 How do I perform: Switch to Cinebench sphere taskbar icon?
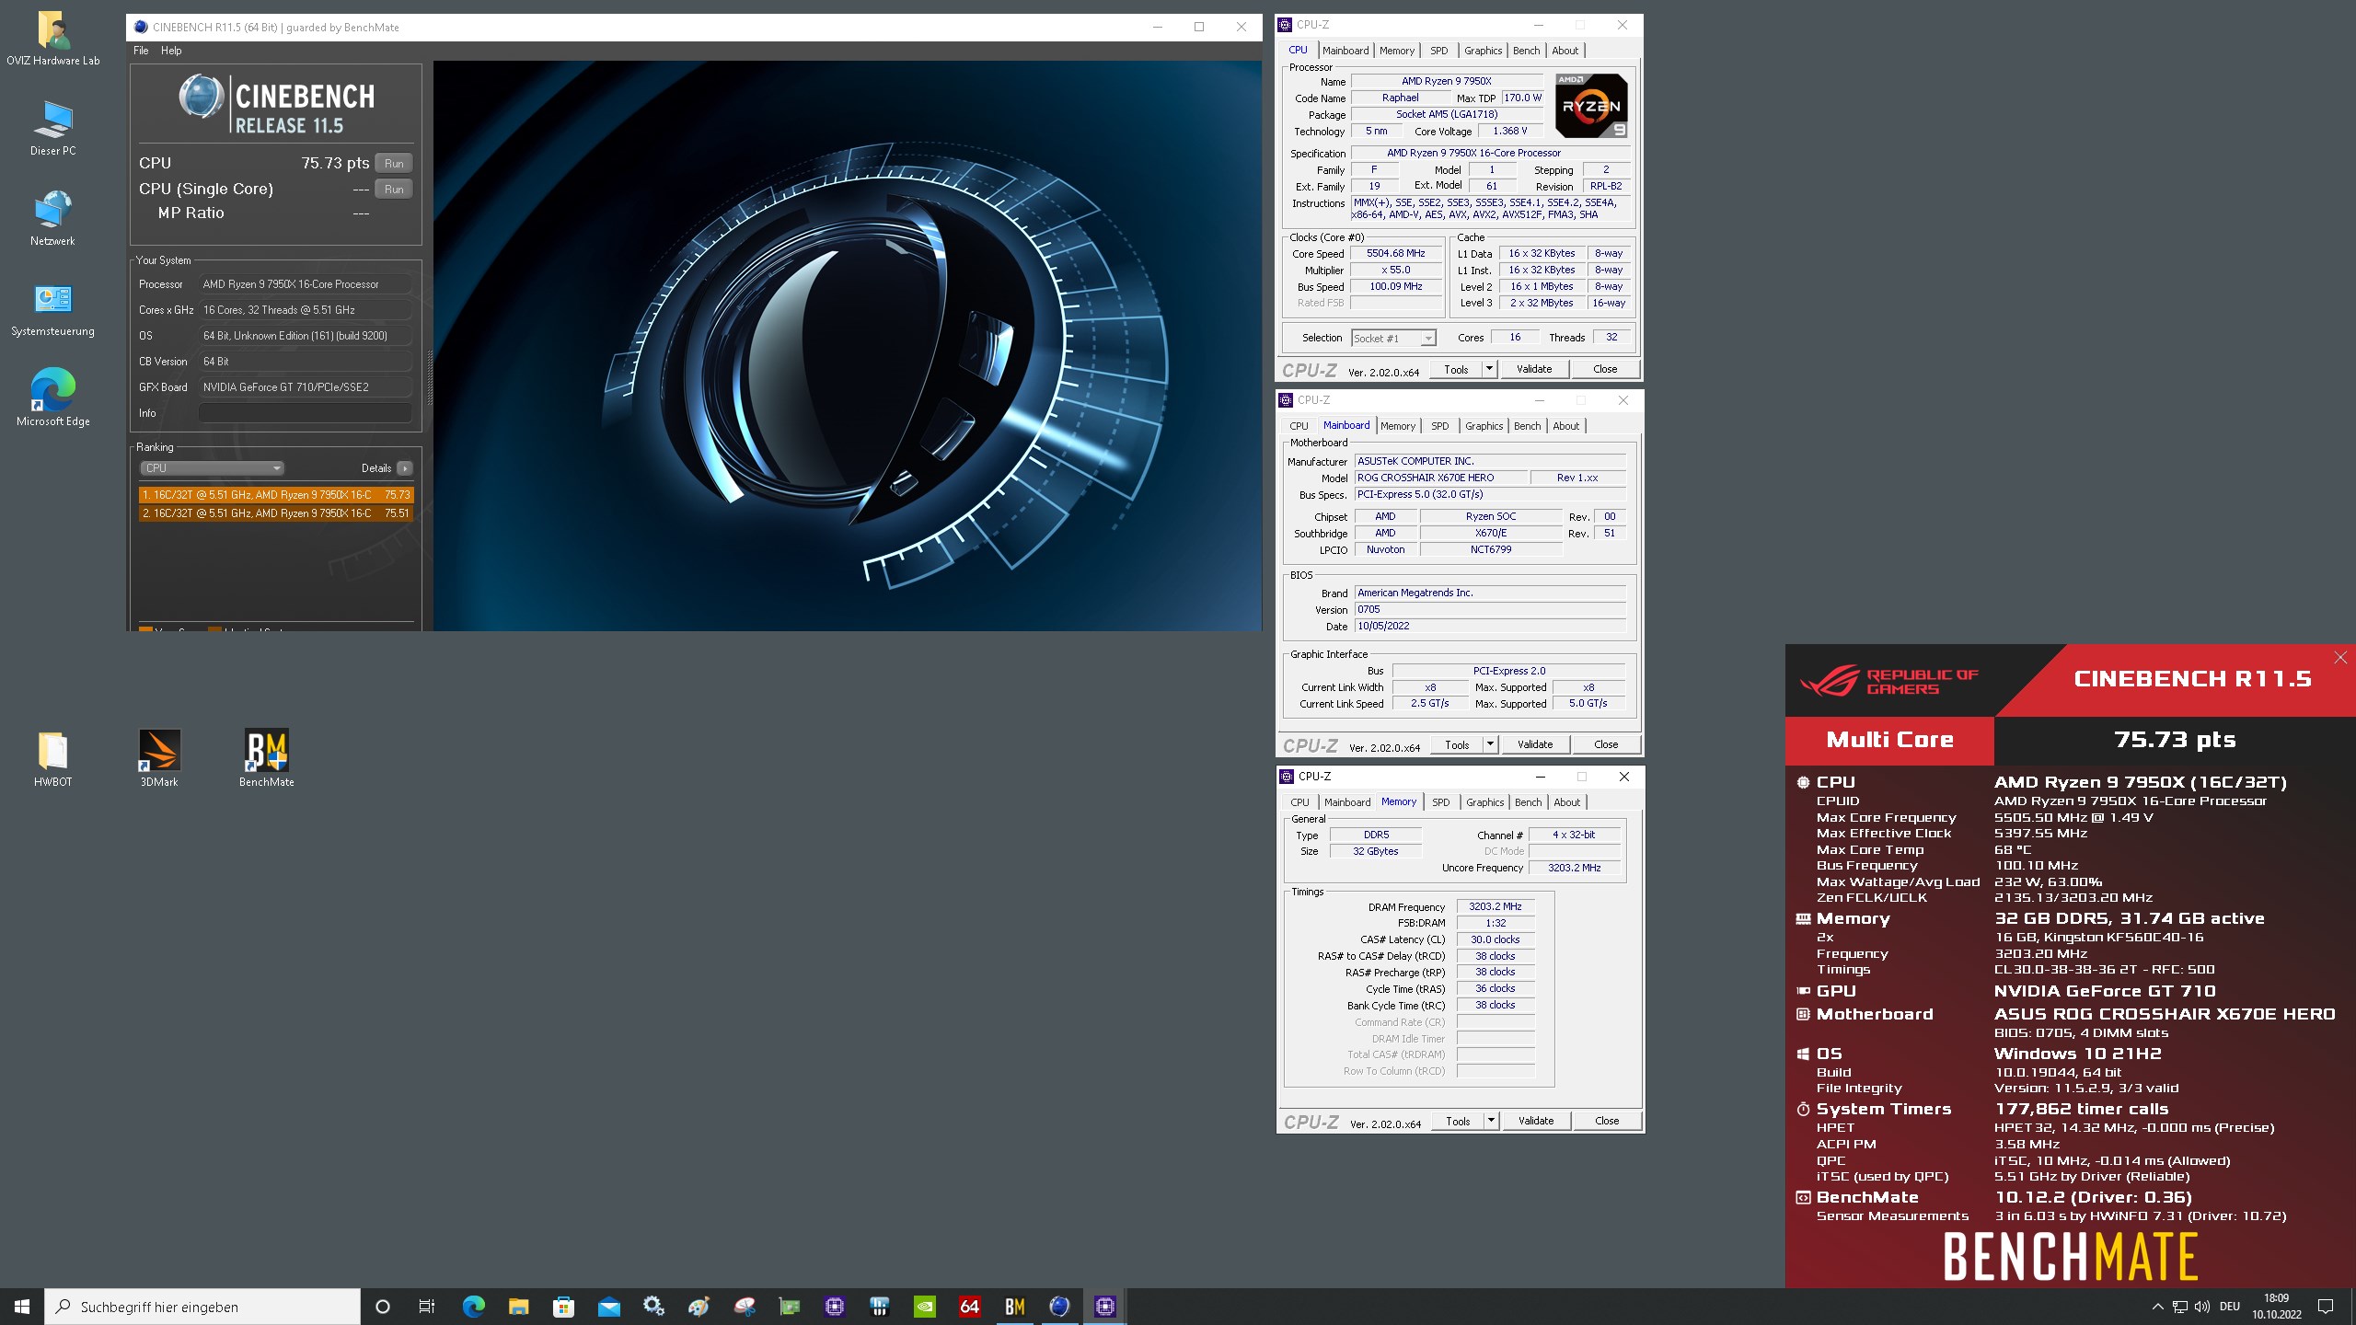pyautogui.click(x=1059, y=1307)
